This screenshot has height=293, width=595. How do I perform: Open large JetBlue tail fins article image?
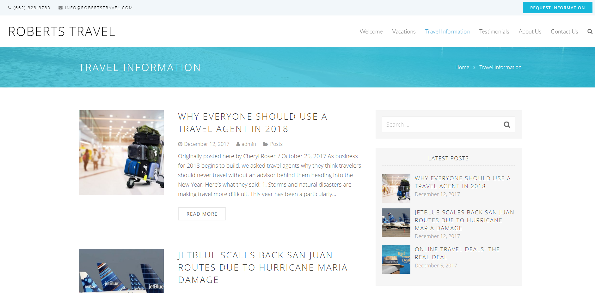click(x=121, y=271)
